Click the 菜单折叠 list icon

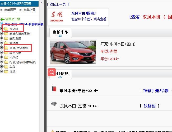pos(21,10)
